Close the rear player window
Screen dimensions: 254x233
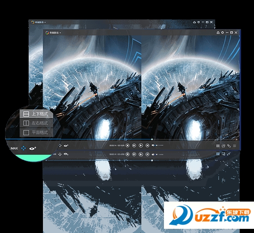[211, 22]
